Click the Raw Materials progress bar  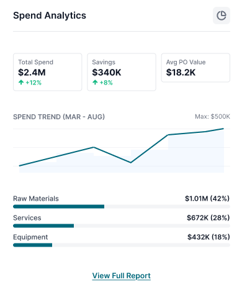point(122,206)
